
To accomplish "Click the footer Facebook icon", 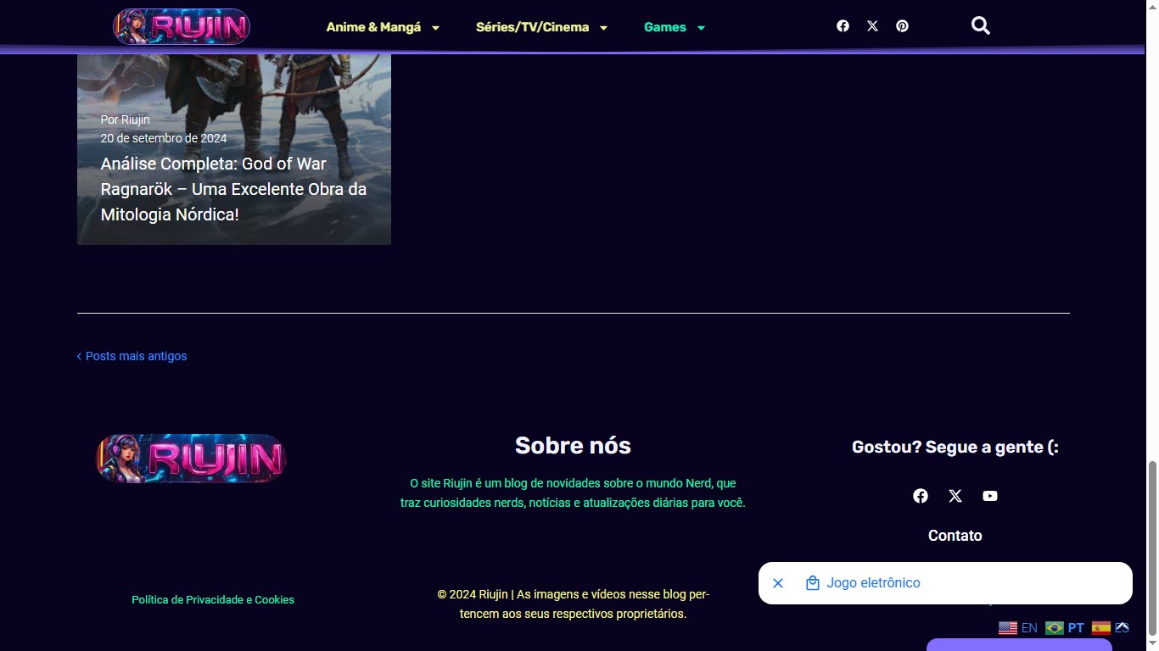I will [x=921, y=496].
